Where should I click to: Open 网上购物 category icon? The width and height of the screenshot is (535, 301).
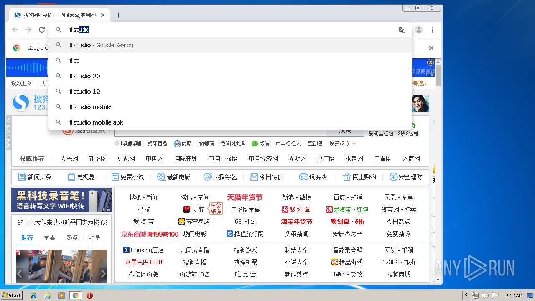[346, 177]
